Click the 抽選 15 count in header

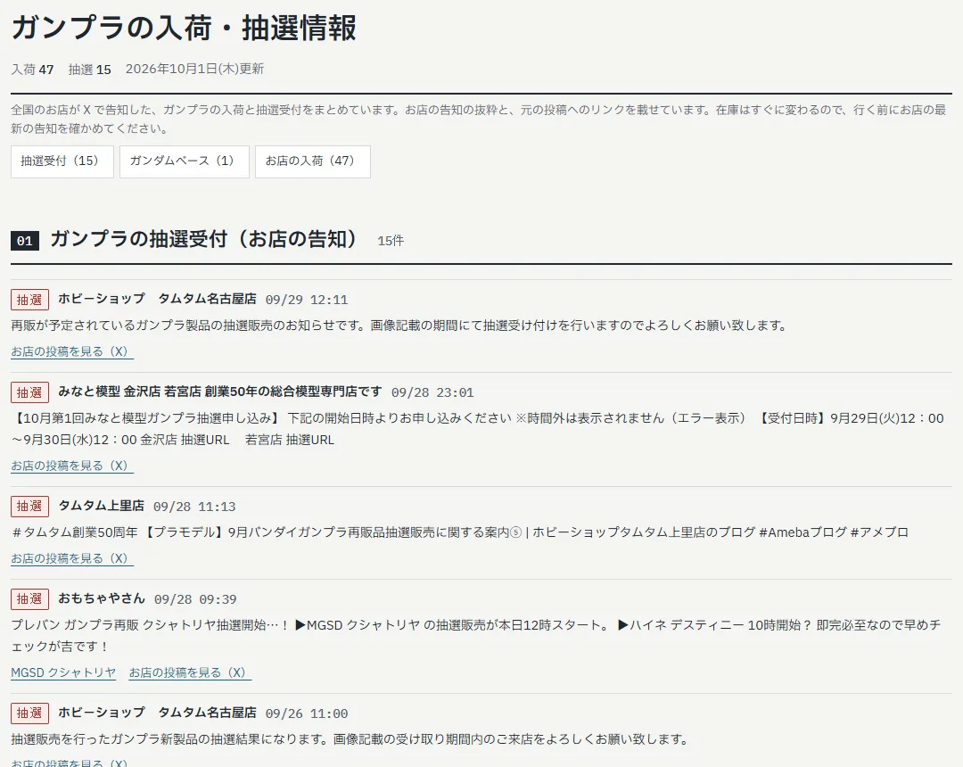pos(90,70)
